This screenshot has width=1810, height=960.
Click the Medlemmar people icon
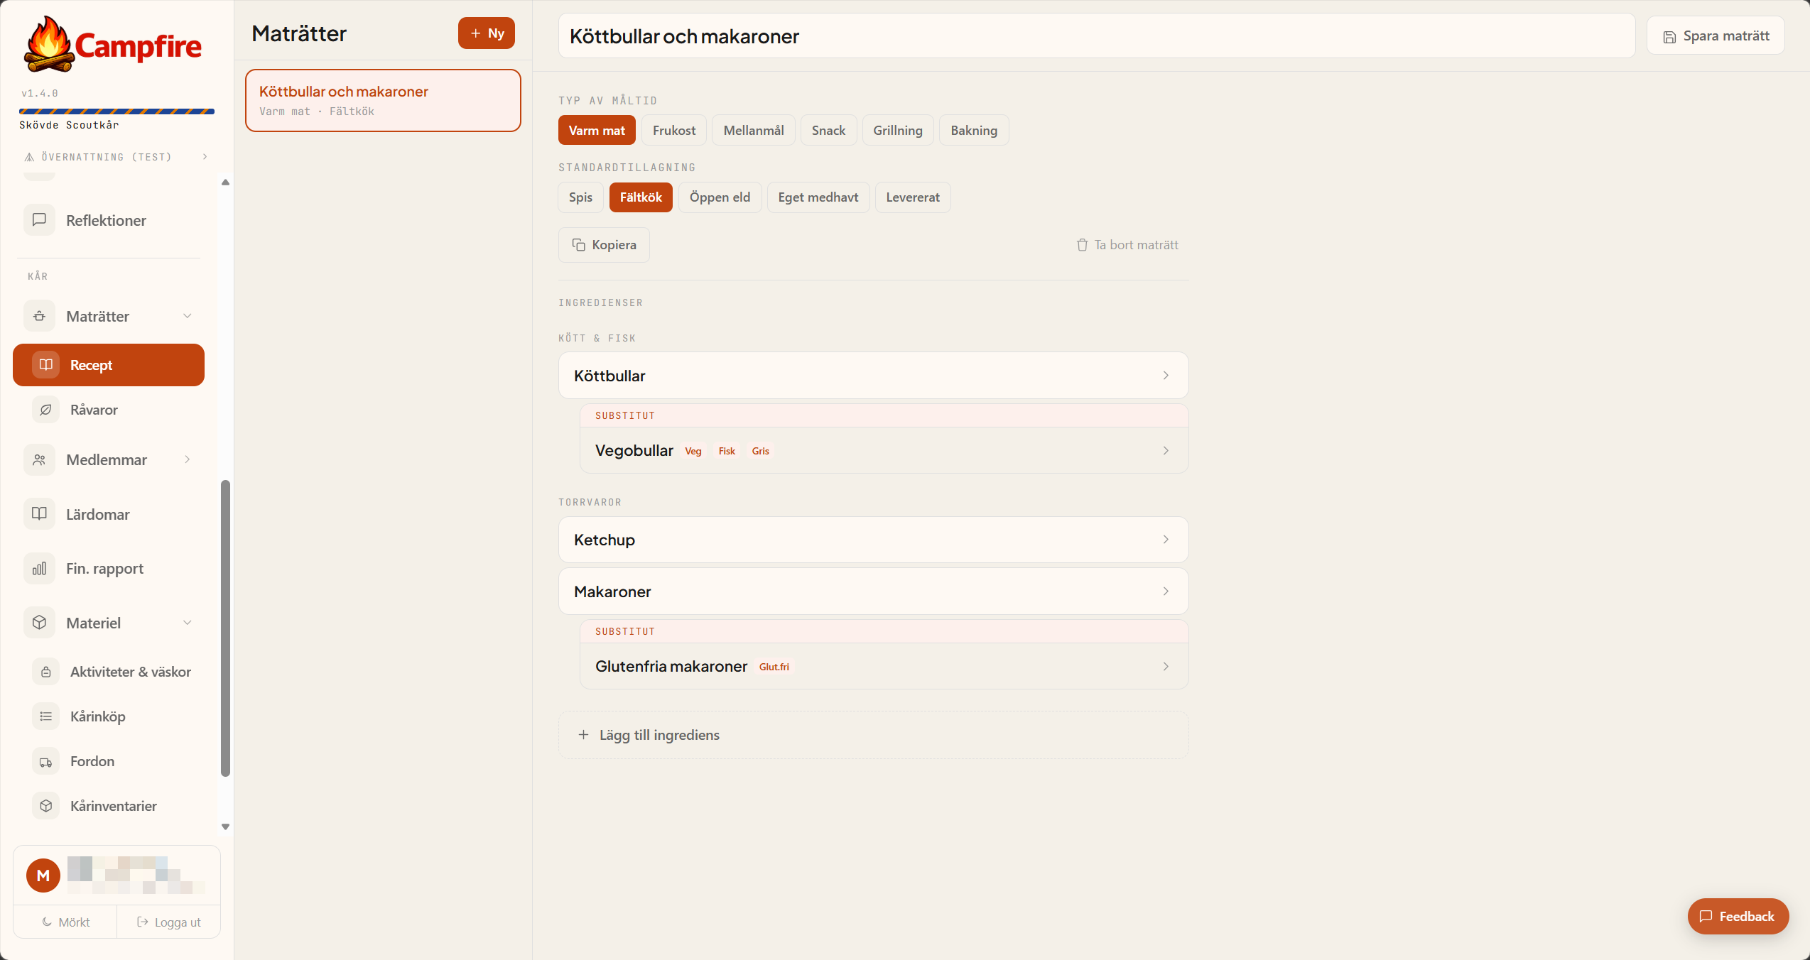pos(39,459)
